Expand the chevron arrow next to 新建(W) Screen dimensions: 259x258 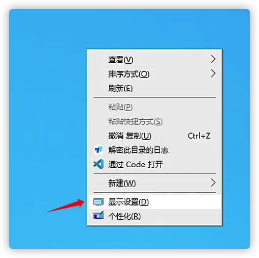coord(213,183)
